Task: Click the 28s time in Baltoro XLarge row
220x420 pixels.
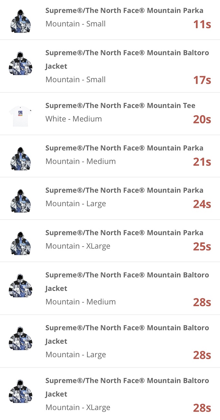Action: coord(202,408)
